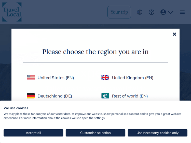Open the hamburger menu
Screen dimensions: 191x143
tap(182, 12)
